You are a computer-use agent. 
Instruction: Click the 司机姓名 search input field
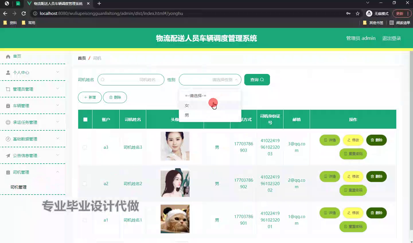tap(131, 80)
